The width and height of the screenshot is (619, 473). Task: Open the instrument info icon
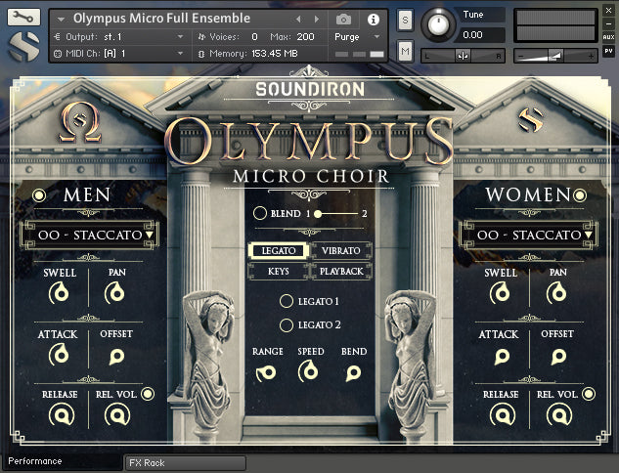click(373, 19)
